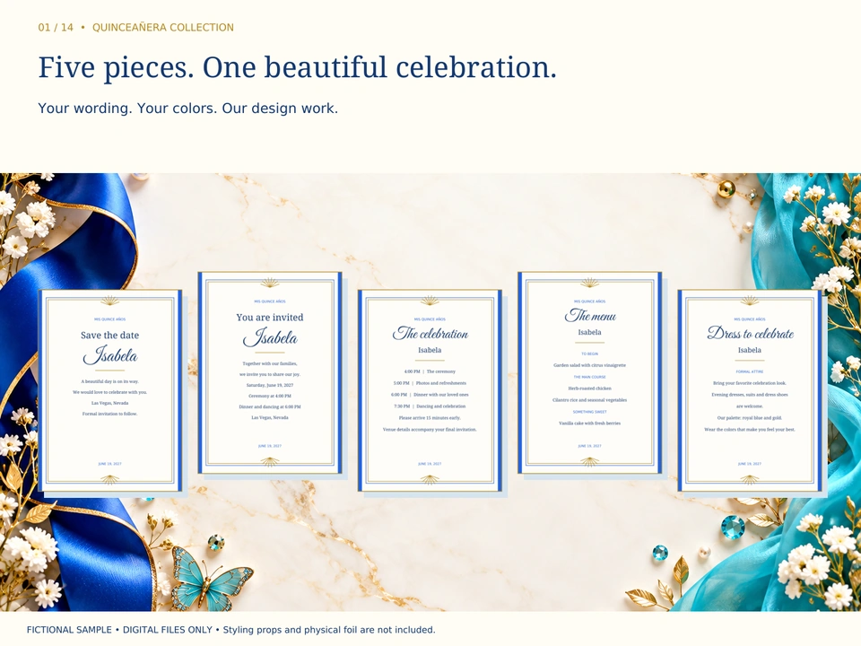Select script name Isabela on invitation card
Viewport: 861px width, 646px height.
point(270,337)
